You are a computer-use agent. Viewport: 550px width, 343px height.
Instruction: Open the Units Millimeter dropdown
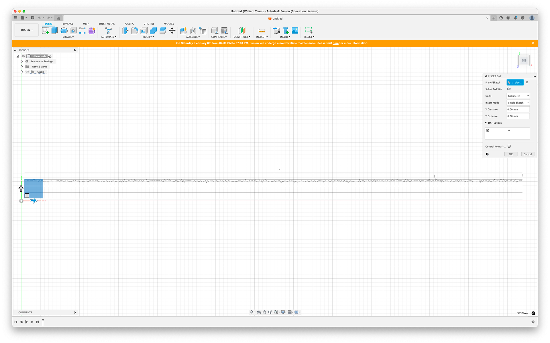[x=518, y=96]
